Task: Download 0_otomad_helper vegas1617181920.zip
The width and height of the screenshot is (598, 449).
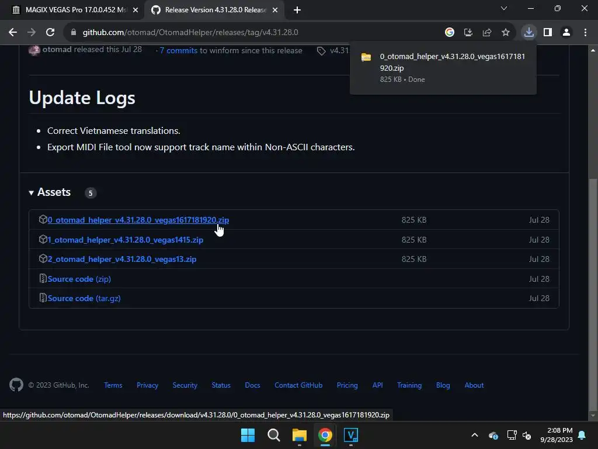Action: (x=138, y=220)
